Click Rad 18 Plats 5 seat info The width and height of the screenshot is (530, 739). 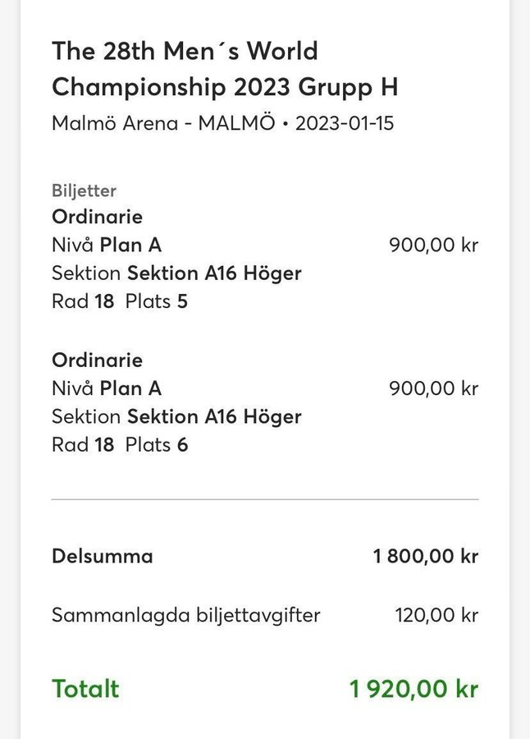[x=120, y=301]
